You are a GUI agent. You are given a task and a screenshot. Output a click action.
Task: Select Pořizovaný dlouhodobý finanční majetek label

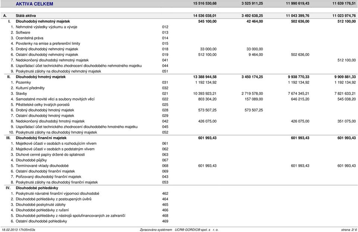coord(48,177)
